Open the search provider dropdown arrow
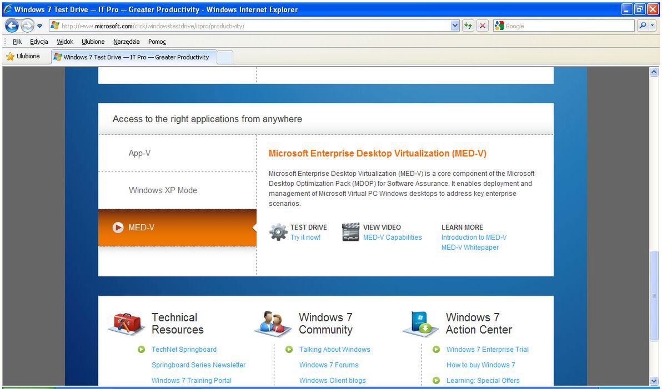 click(653, 26)
